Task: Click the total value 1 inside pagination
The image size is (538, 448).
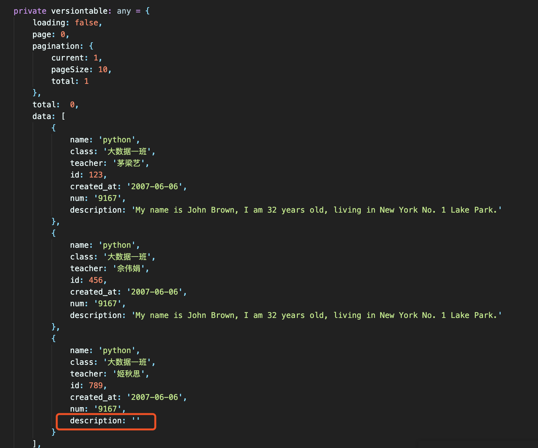Action: [x=86, y=81]
